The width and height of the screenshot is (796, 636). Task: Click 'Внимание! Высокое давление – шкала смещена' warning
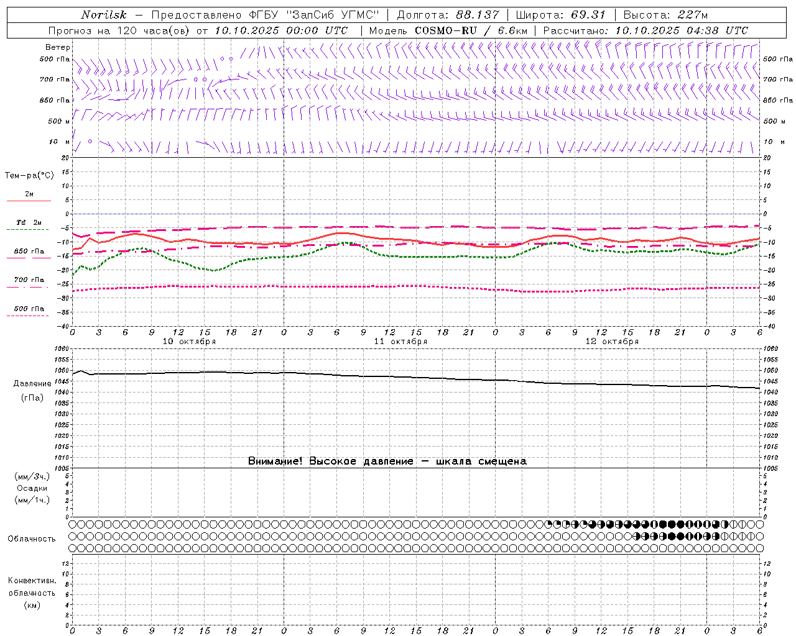[387, 461]
